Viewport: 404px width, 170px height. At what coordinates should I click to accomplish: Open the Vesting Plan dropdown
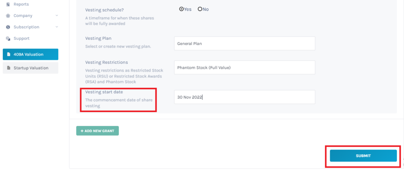[245, 43]
